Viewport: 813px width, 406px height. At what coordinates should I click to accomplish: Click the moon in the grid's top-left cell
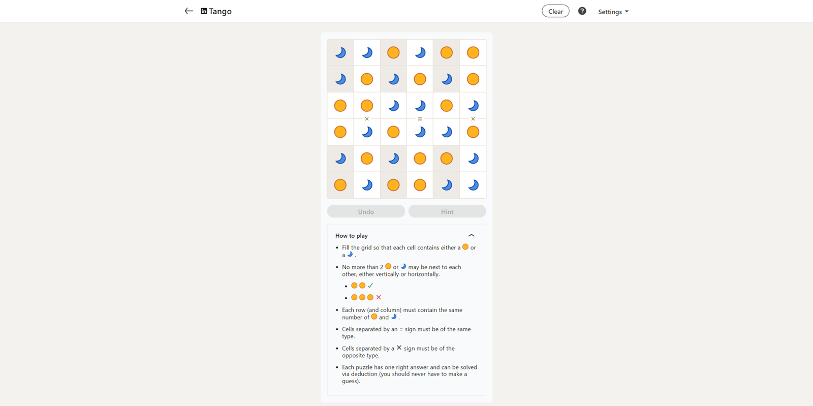point(340,52)
